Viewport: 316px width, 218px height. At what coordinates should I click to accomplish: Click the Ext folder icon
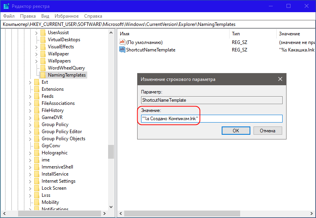coord(37,82)
